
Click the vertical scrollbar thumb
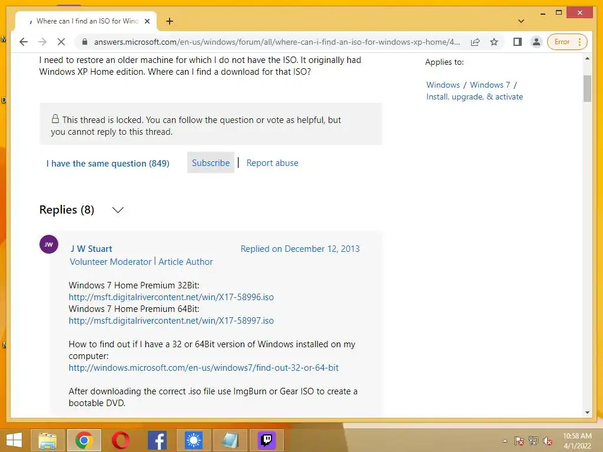point(587,88)
